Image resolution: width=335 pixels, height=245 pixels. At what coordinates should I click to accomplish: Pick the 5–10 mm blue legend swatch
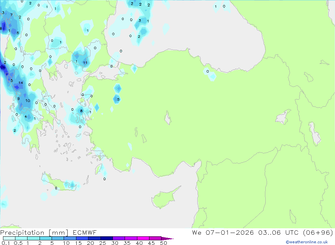[58, 238]
